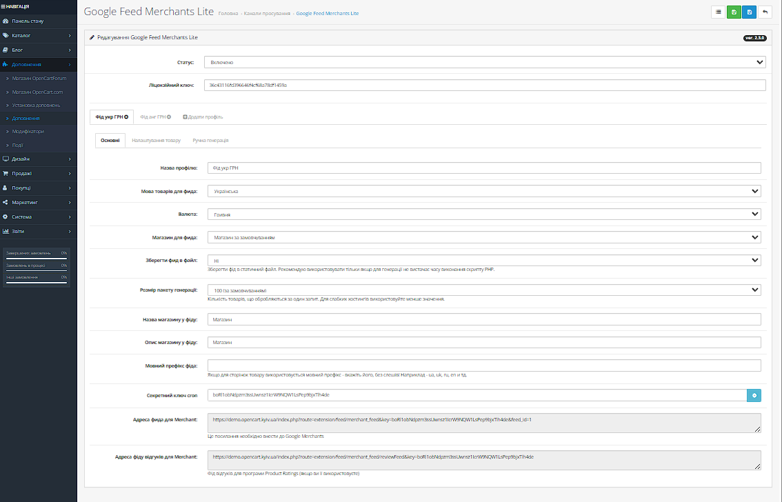Open Установка доповнень submenu link

pos(36,106)
